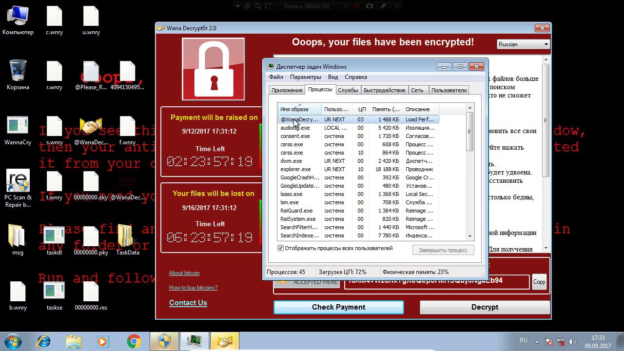Select the 00000000.eky file icon
The image size is (624, 351).
(x=91, y=185)
